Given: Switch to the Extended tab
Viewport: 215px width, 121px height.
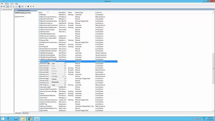Looking at the screenshot, I should 18,113.
